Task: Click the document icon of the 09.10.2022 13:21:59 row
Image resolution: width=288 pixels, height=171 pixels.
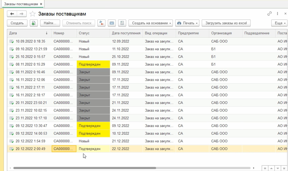Action: 12,49
